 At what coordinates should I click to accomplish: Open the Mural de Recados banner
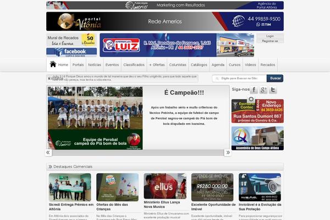click(71, 40)
